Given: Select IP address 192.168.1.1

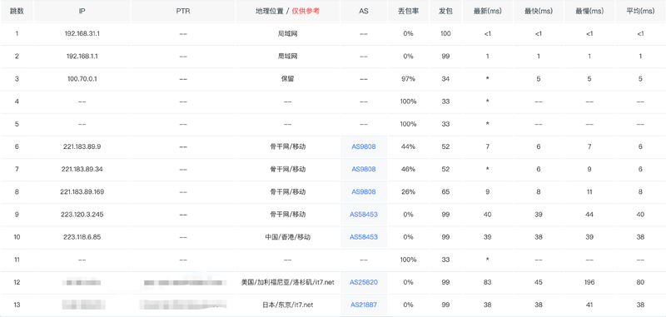Looking at the screenshot, I should click(82, 56).
